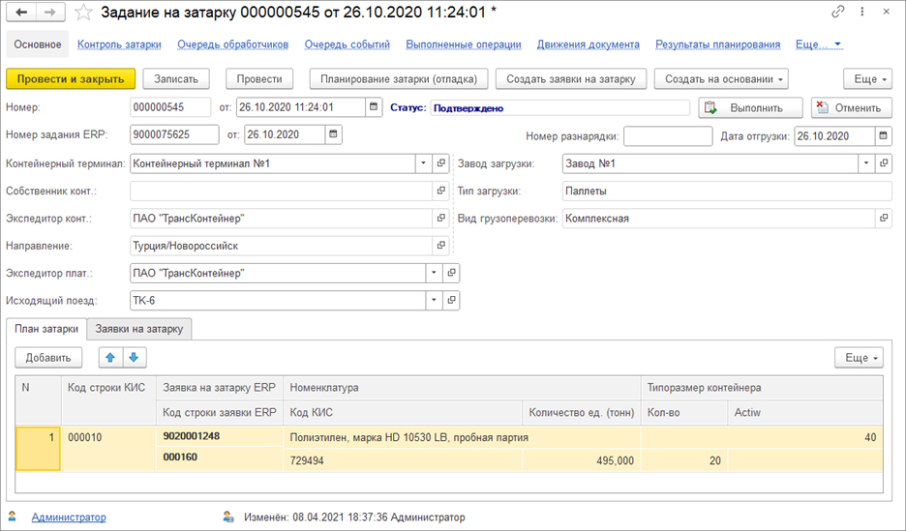Click Провести и закрыть button
This screenshot has width=906, height=531.
[x=71, y=79]
